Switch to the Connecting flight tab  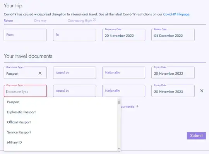[80, 21]
